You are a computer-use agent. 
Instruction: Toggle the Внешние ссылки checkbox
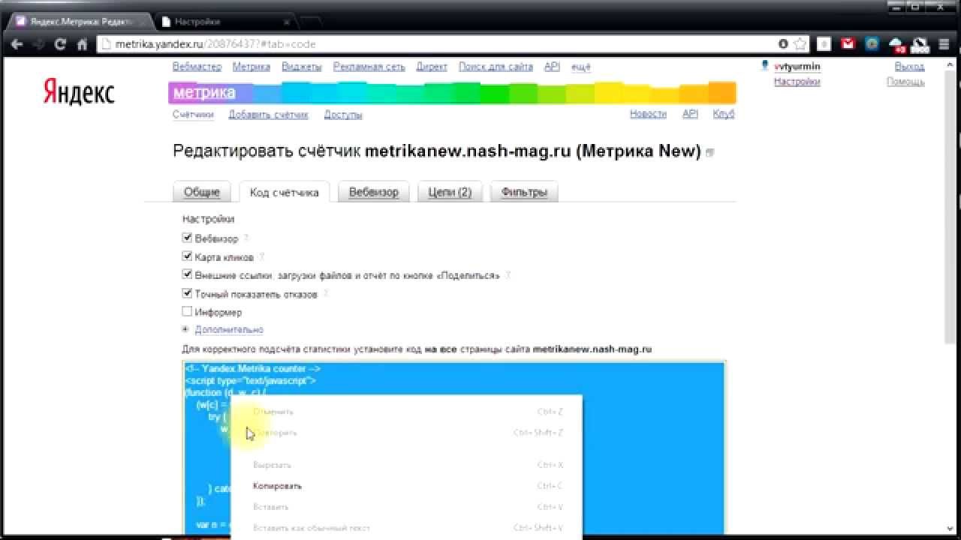[187, 274]
